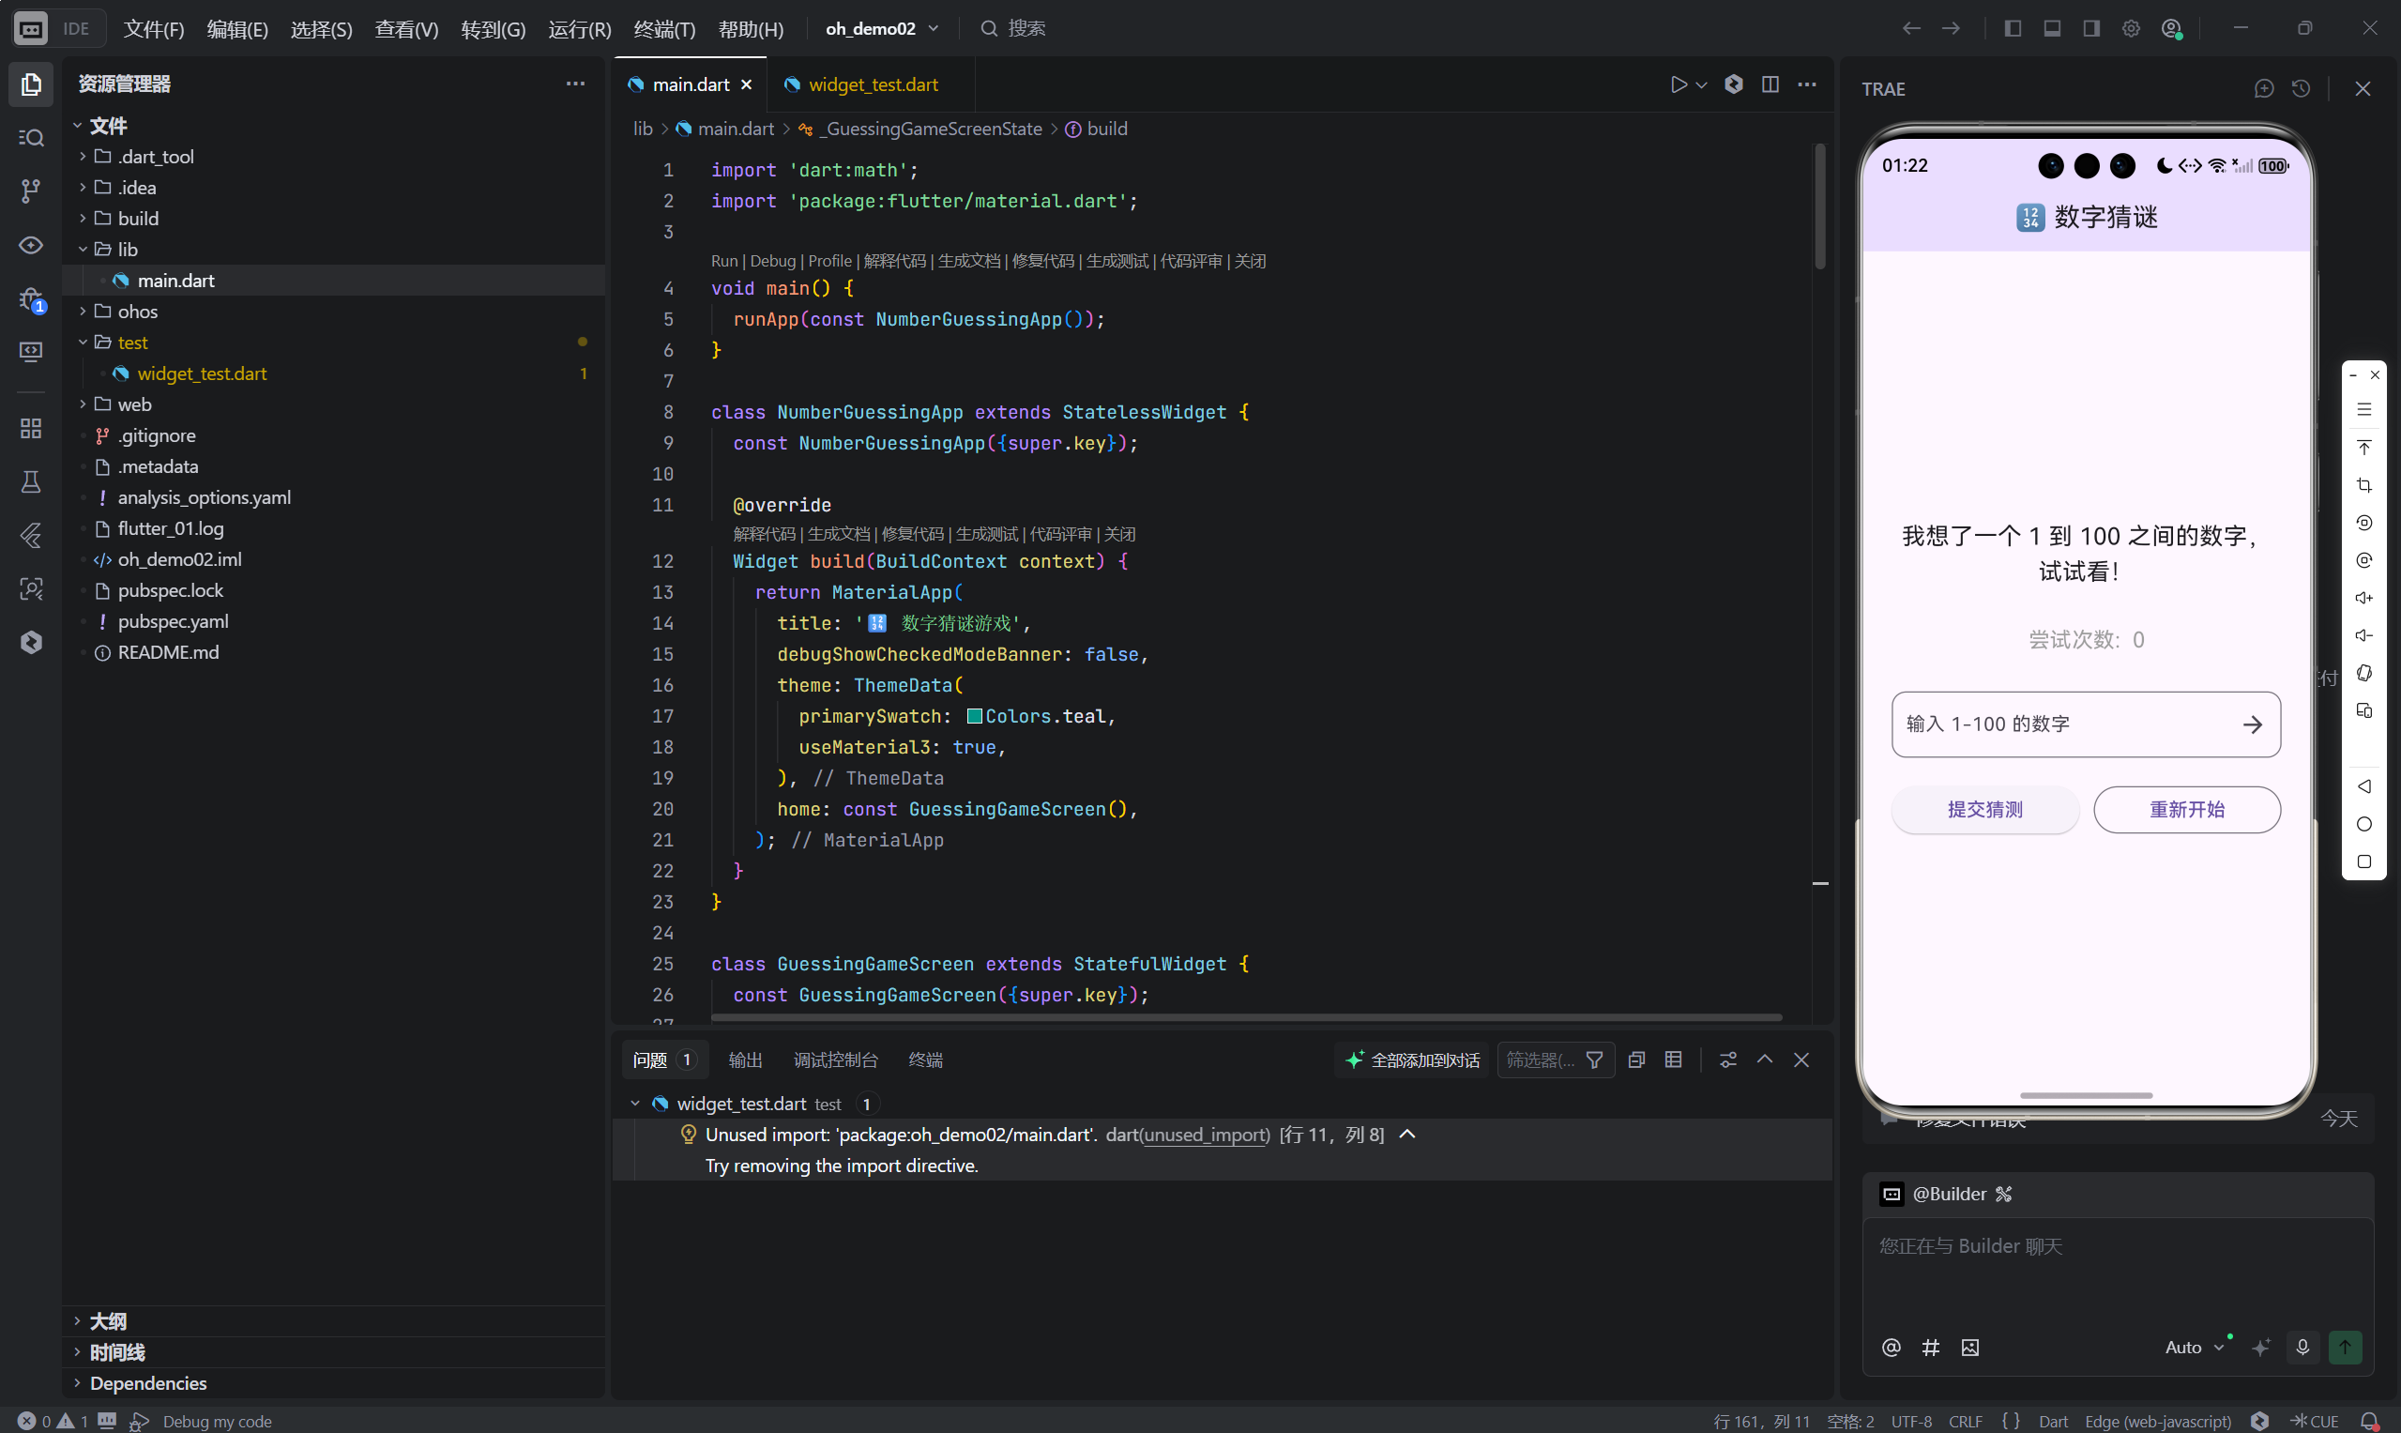
Task: Expand the ohos folder
Action: pos(137,312)
